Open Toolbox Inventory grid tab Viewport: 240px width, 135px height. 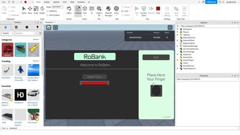[16, 27]
